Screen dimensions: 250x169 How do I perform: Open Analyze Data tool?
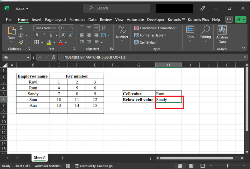click(x=222, y=34)
